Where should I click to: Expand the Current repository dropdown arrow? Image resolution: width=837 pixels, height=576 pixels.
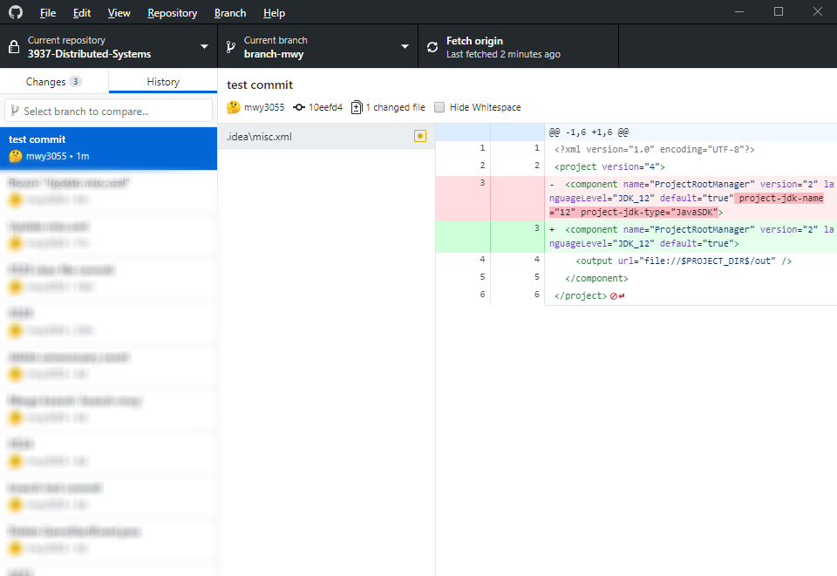point(204,46)
